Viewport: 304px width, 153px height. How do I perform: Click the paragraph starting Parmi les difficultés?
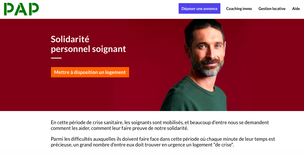163,142
